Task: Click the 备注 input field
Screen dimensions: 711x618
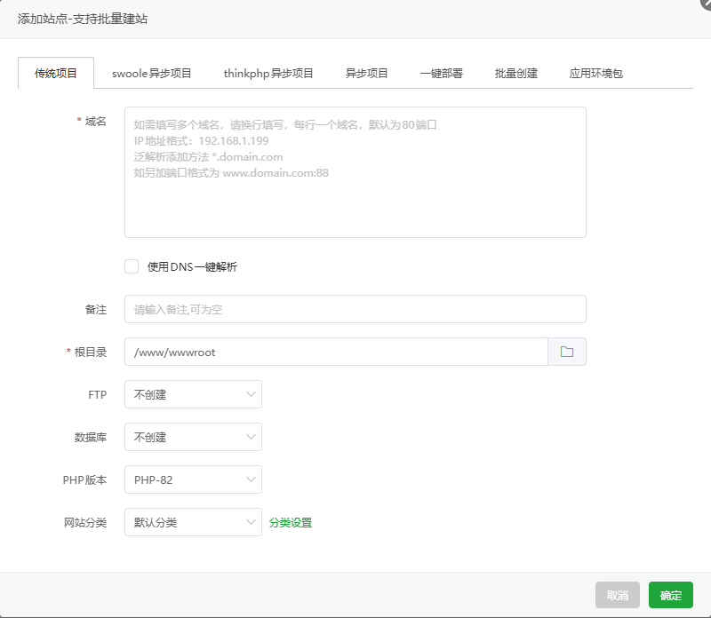Action: (x=355, y=309)
